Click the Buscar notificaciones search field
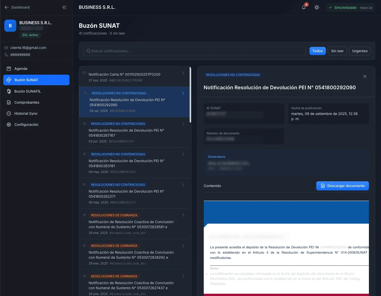This screenshot has height=296, width=381. [194, 51]
